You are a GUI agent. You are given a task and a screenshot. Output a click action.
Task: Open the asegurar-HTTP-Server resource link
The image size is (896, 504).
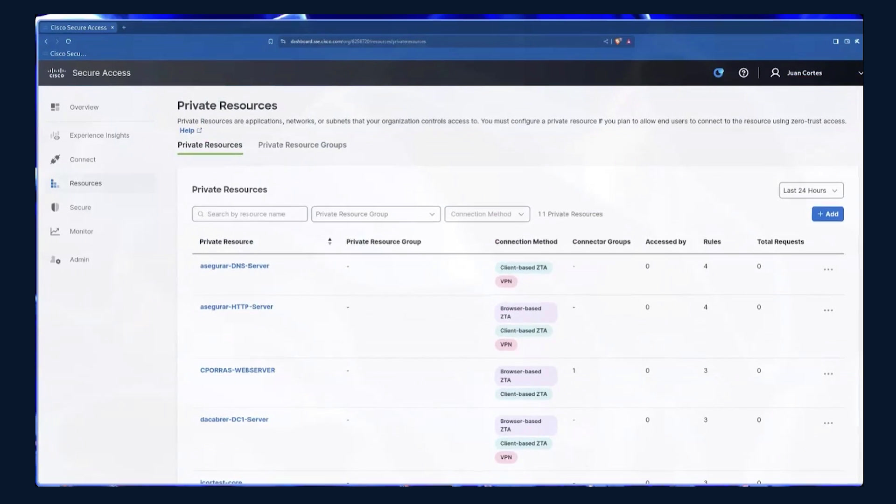pyautogui.click(x=236, y=307)
